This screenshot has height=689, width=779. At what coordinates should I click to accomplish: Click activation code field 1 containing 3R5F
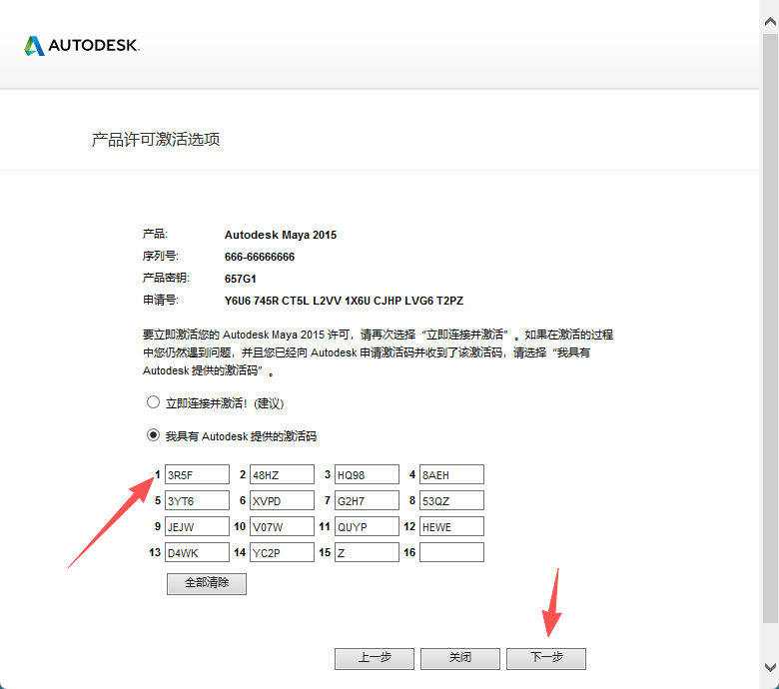tap(197, 474)
